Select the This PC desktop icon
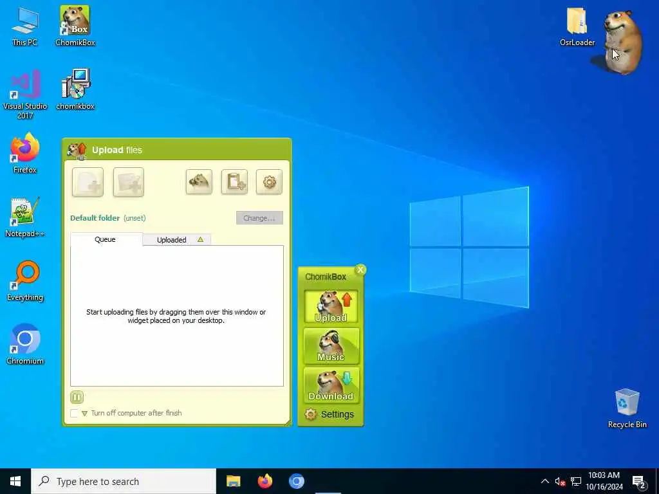This screenshot has height=494, width=659. (x=25, y=26)
